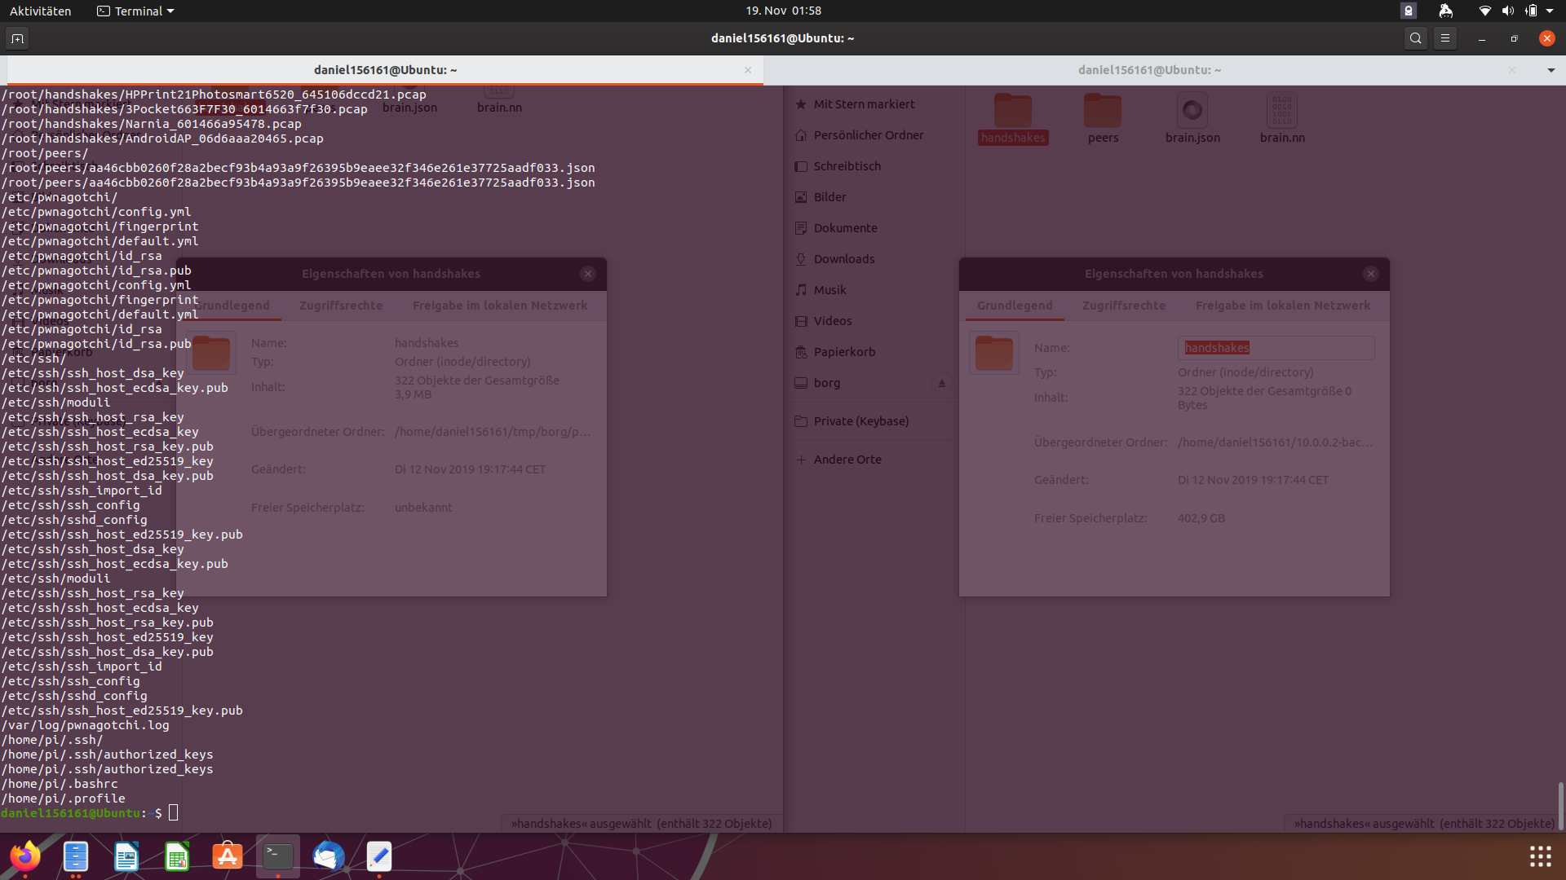The height and width of the screenshot is (880, 1566).
Task: Switch to the Zugriffsrechte tab
Action: click(1125, 306)
